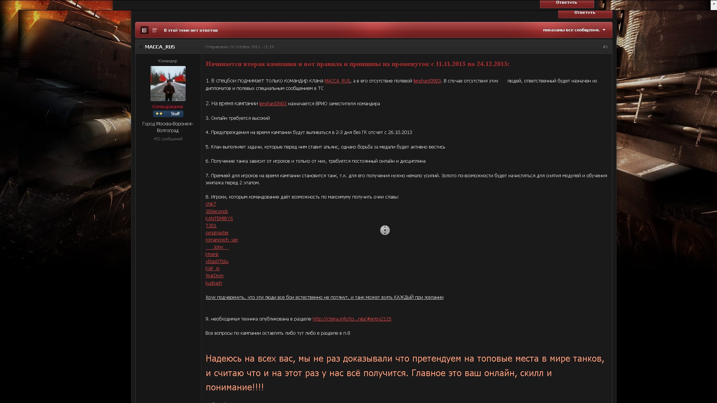Open the chik7 player profile link
Screen dimensions: 717x403
(x=211, y=204)
